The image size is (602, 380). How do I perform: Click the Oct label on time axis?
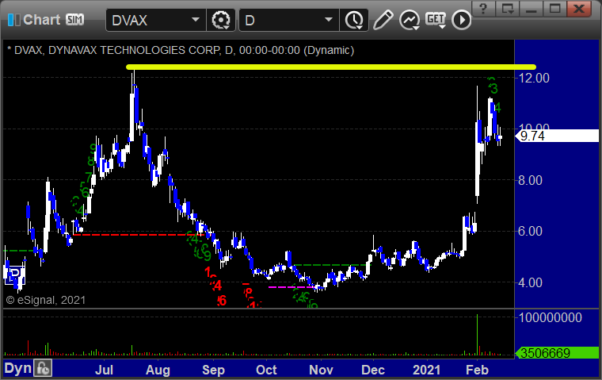tap(266, 370)
